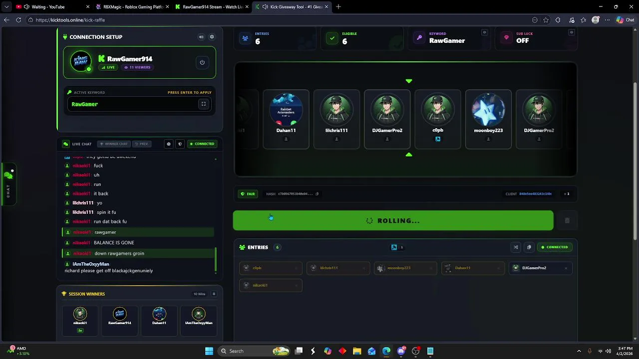This screenshot has height=359, width=639.
Task: Select Dahan11 avatar in Session Winners
Action: pos(159,314)
